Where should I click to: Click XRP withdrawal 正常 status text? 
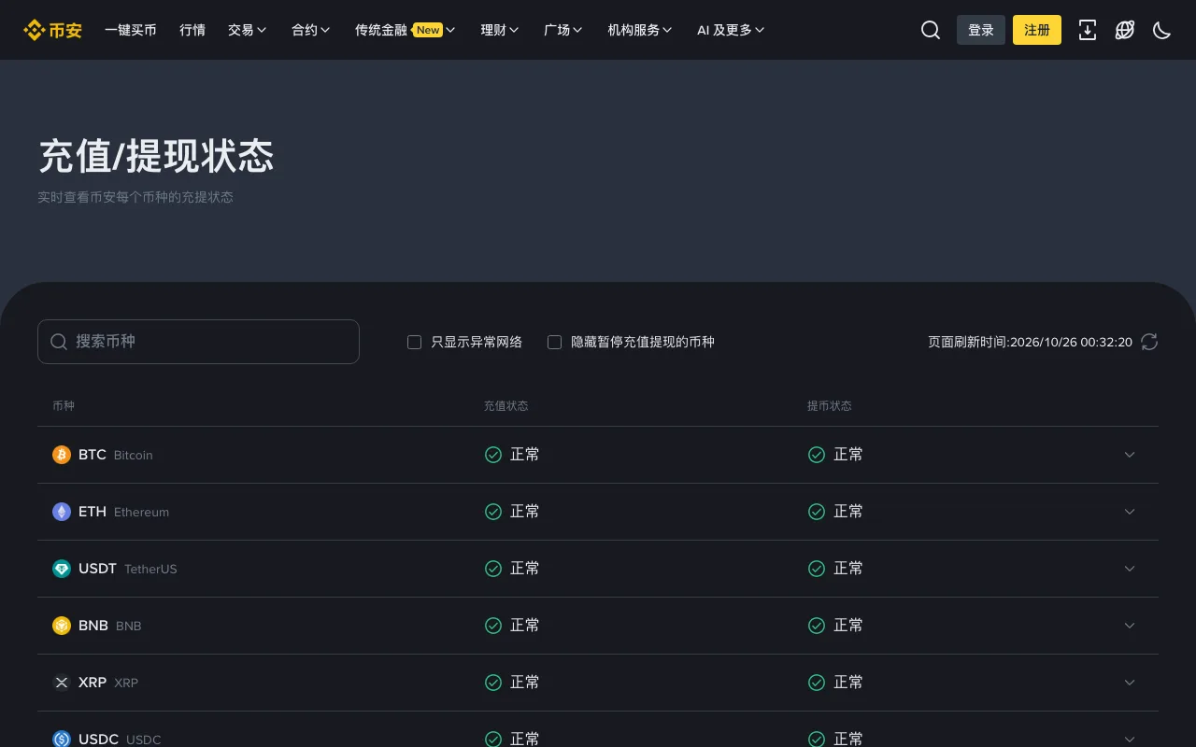(x=848, y=683)
